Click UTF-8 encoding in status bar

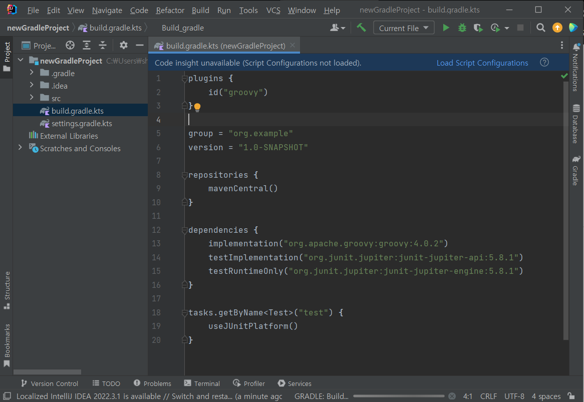click(x=514, y=396)
